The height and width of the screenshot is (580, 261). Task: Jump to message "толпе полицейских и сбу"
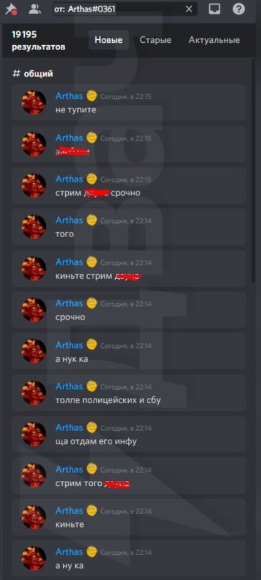[x=129, y=393]
